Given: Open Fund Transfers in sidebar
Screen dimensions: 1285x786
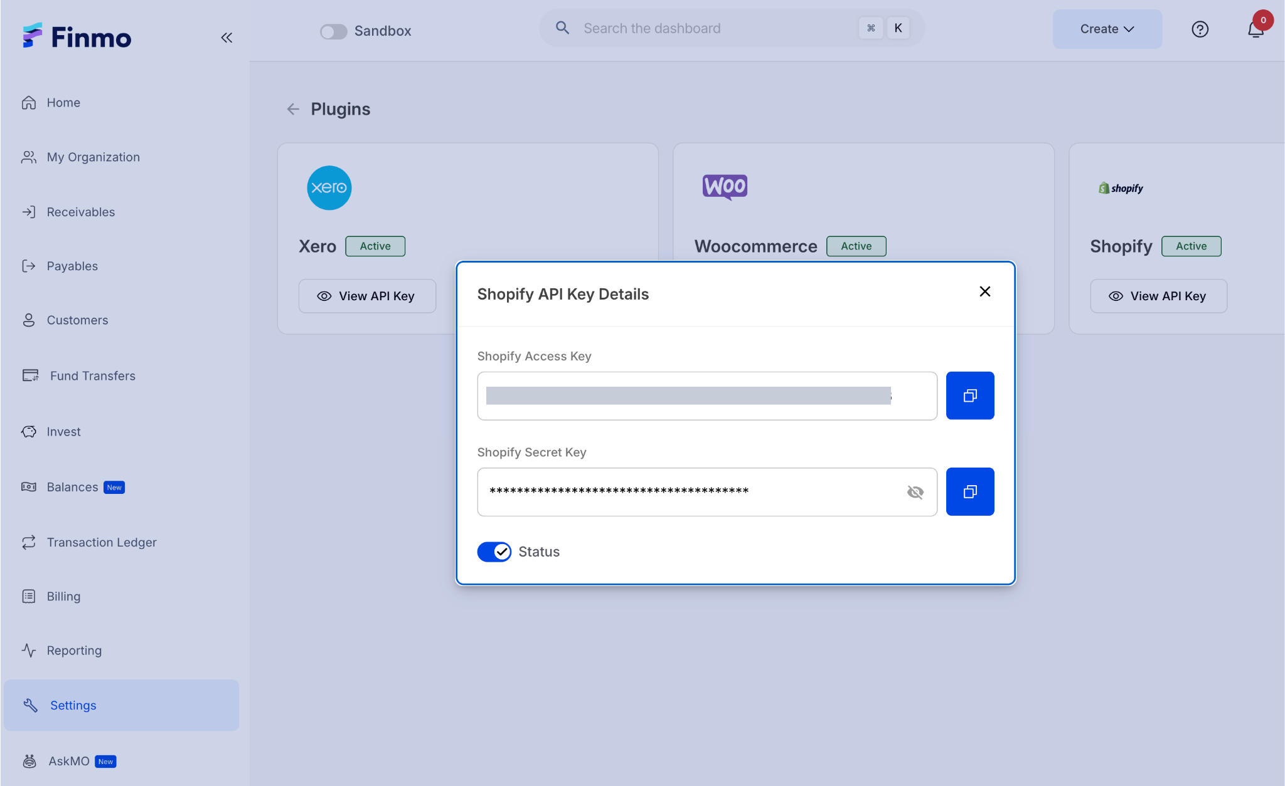Looking at the screenshot, I should pyautogui.click(x=121, y=375).
